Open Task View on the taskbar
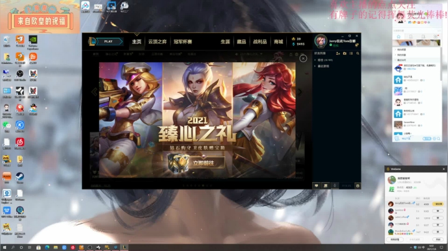Image resolution: width=448 pixels, height=251 pixels. 30,247
